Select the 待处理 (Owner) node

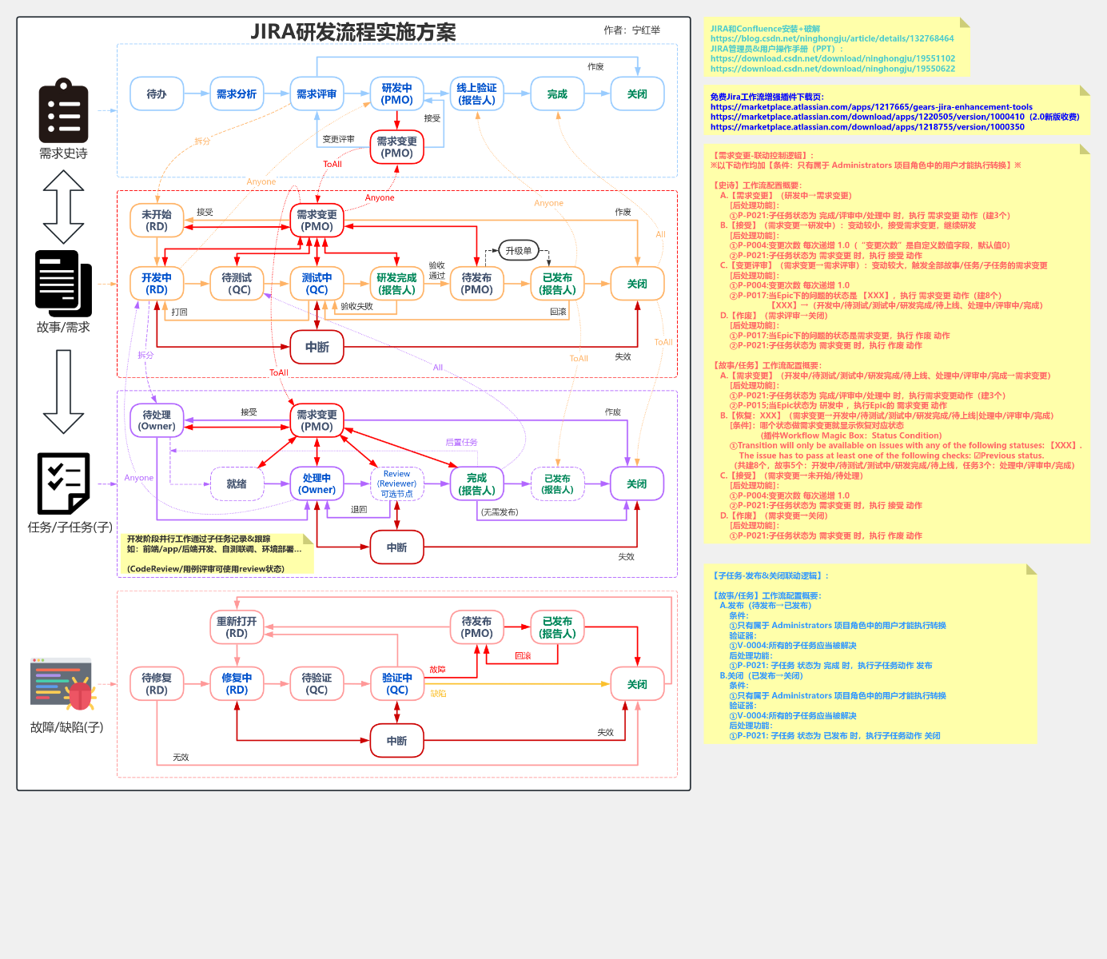pyautogui.click(x=157, y=420)
